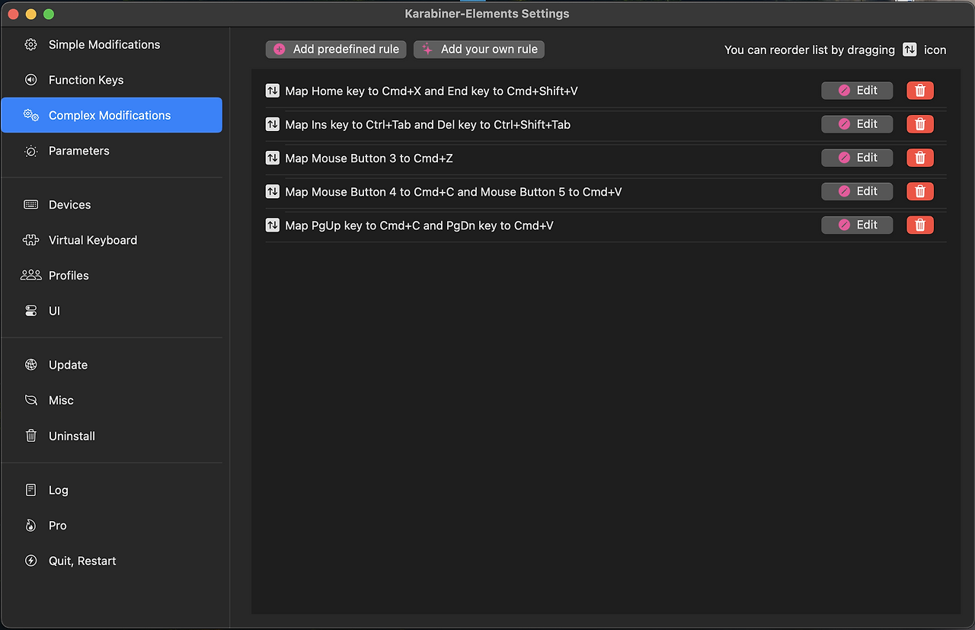Click the Add predefined rule button
The image size is (975, 630).
(x=336, y=49)
